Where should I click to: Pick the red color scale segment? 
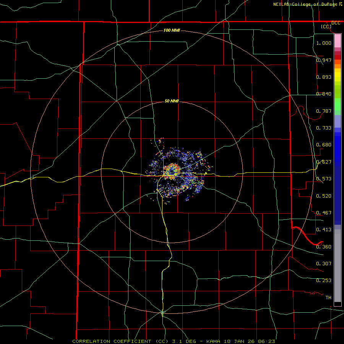338,57
